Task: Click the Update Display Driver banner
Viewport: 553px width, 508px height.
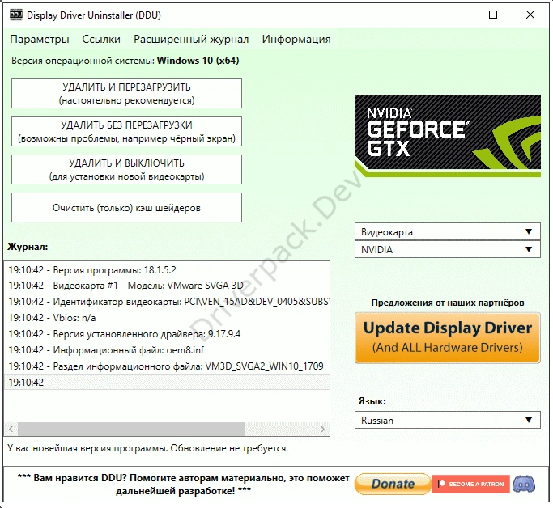Action: click(448, 338)
